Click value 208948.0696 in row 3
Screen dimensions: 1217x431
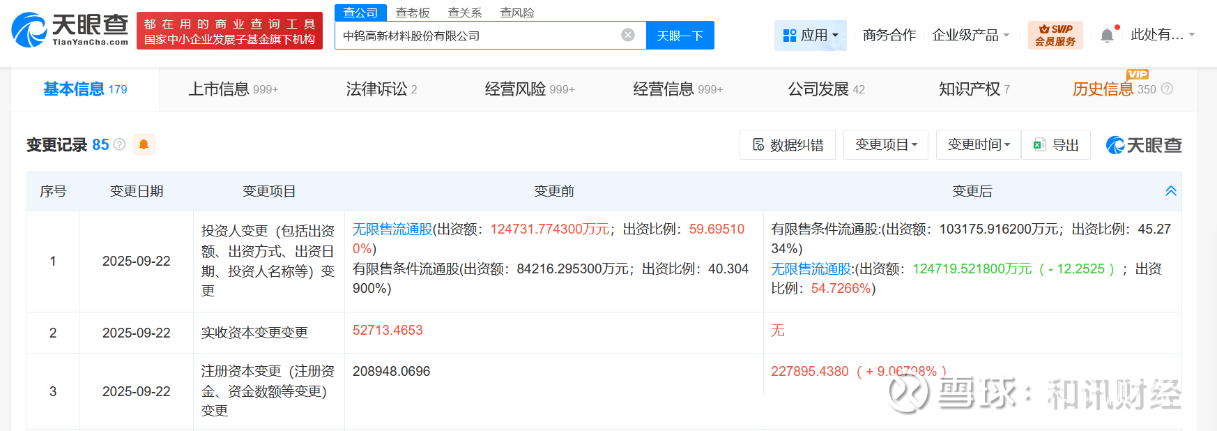point(392,372)
